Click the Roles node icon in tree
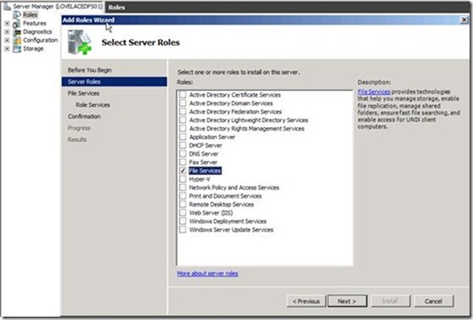473x320 pixels. point(17,14)
